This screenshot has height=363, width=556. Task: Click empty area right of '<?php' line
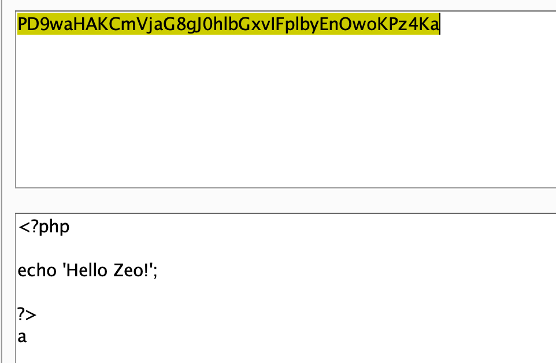[312, 227]
